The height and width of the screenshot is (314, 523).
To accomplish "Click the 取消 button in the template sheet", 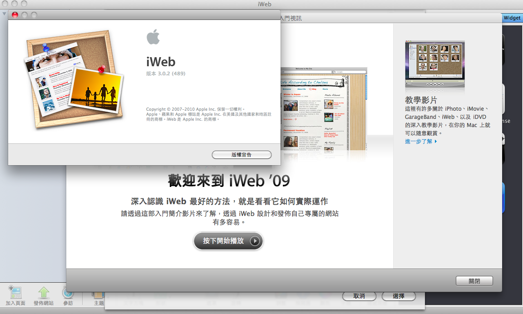I will [x=359, y=296].
